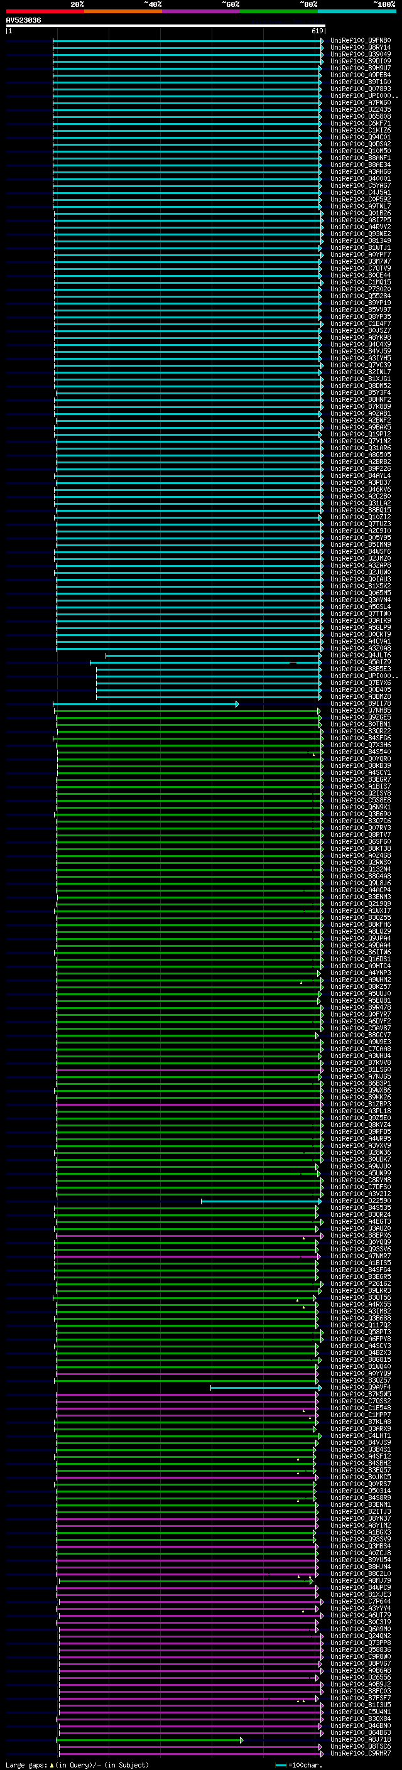The image size is (402, 1770).
Task: Select hit label UniRef100_B8B5E3
Action: [x=361, y=669]
